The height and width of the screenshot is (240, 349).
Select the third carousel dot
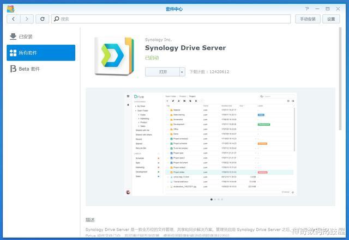point(219,199)
